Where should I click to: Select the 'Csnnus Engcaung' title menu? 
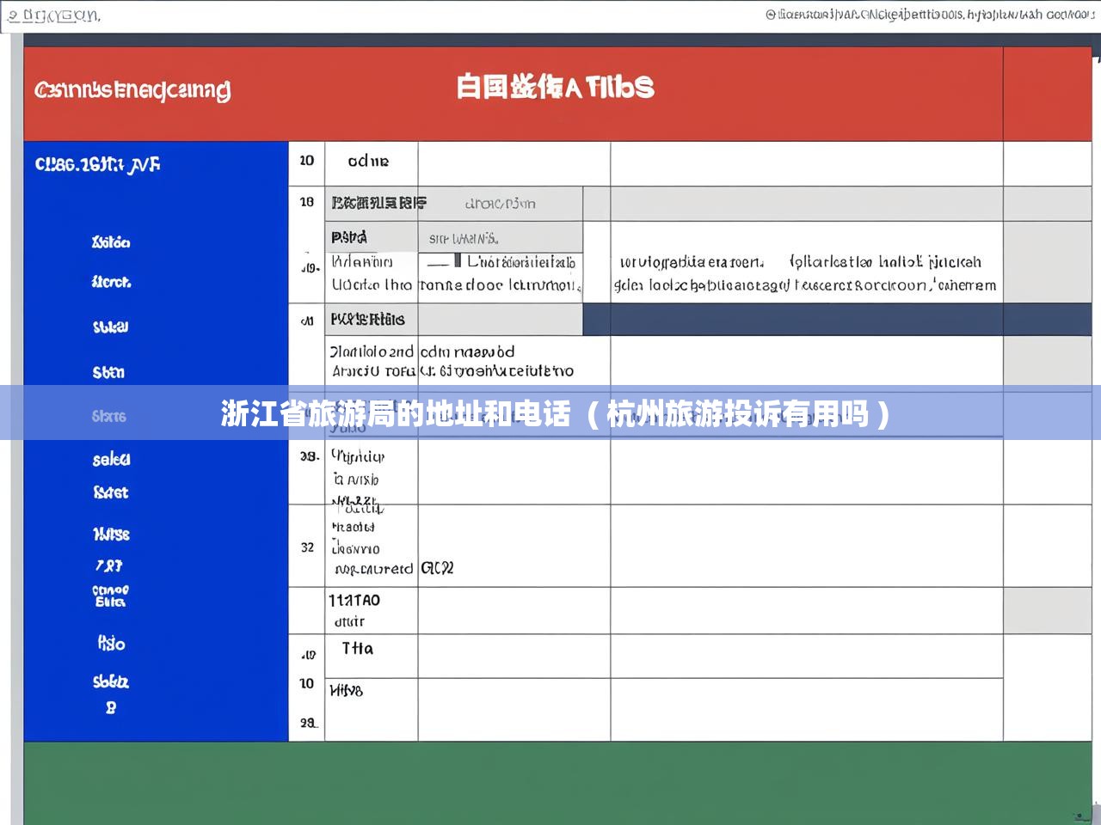(132, 89)
